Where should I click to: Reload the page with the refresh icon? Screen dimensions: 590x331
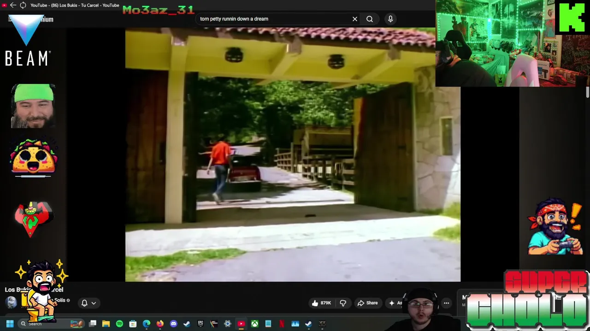(x=23, y=6)
